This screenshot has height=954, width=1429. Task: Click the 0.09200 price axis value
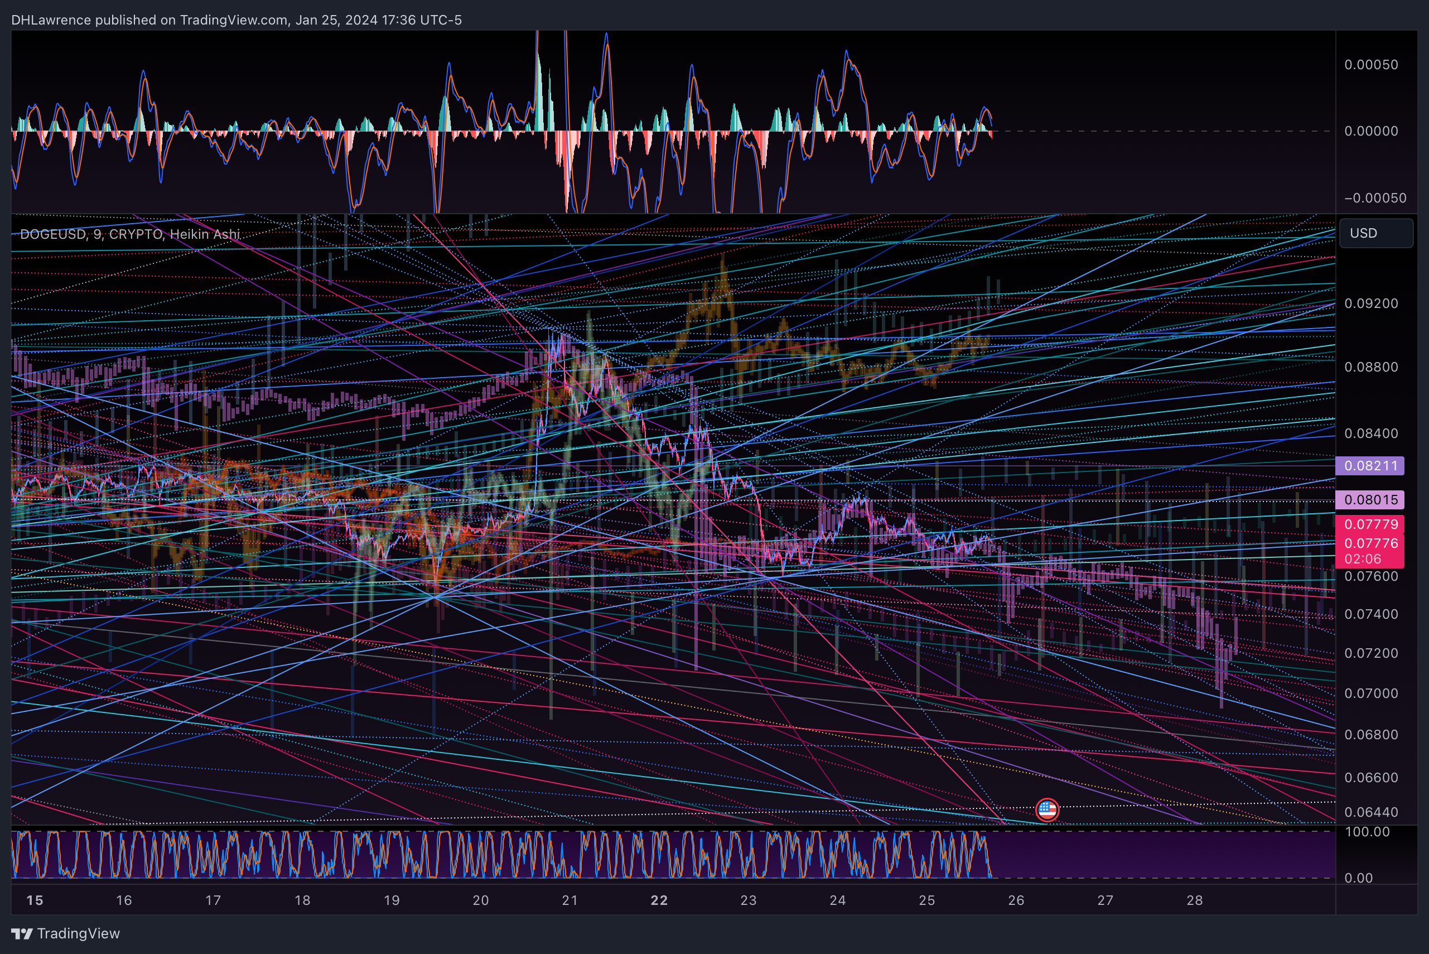pos(1371,303)
